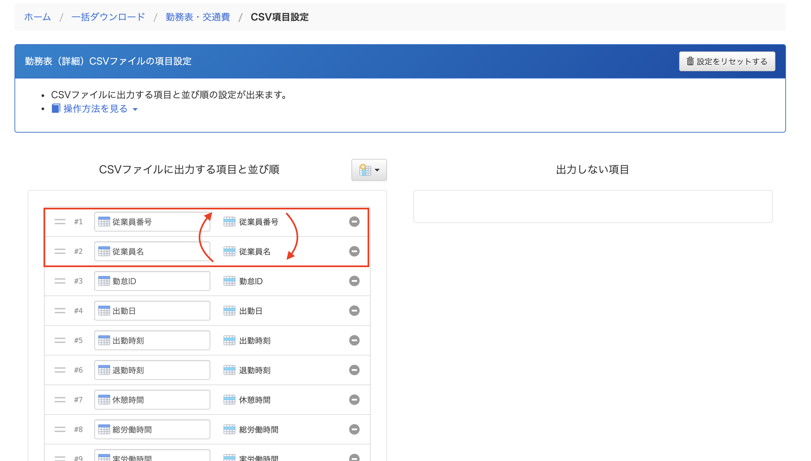
Task: Click minus icon for 出勤日 row
Action: click(354, 311)
